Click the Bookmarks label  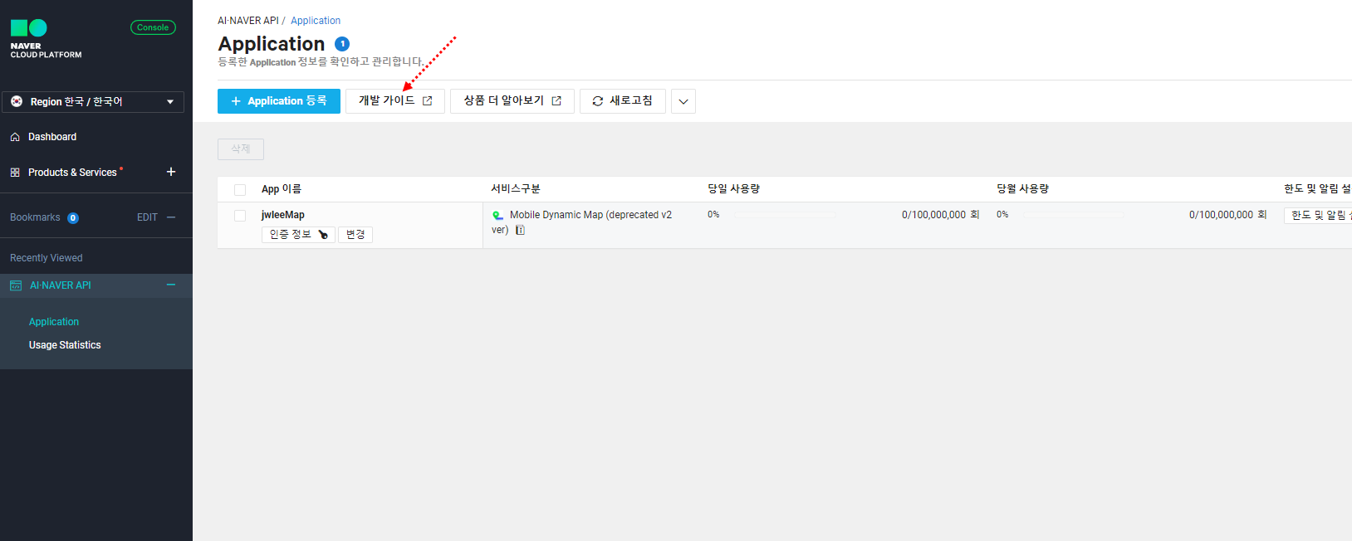pos(35,217)
